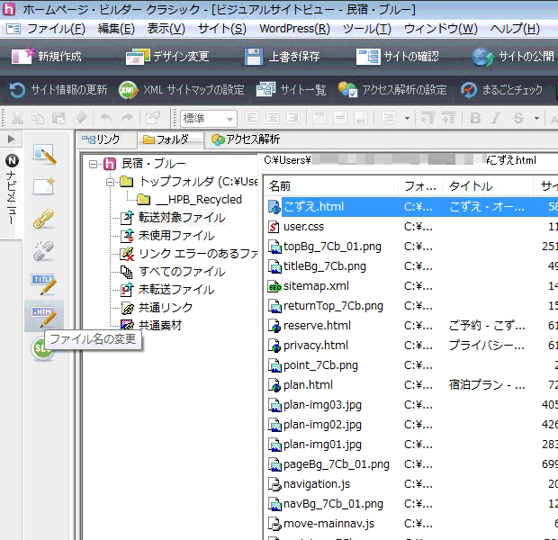Collapse the 民宿・ブルー site tree node
The height and width of the screenshot is (540, 558).
(94, 164)
